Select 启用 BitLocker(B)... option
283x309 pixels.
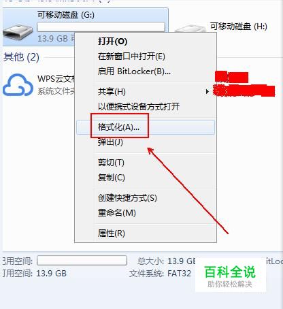tap(134, 71)
